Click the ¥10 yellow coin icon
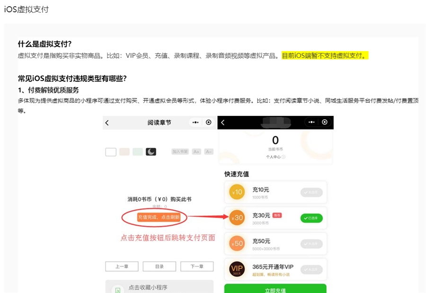Screen dimensions: 426x293 pos(237,192)
